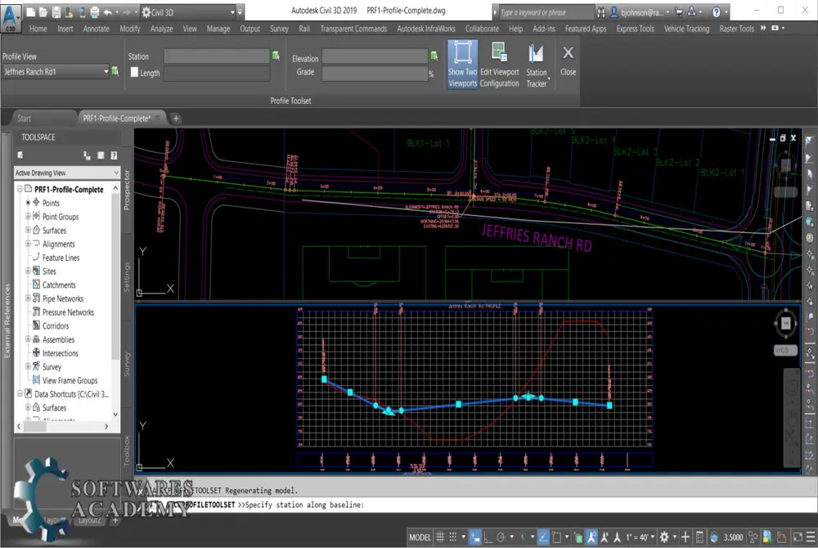Toggle Show Two Viewports
The width and height of the screenshot is (818, 548).
point(462,64)
